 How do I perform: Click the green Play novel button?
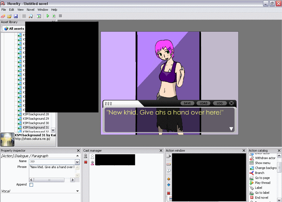[x=48, y=16]
